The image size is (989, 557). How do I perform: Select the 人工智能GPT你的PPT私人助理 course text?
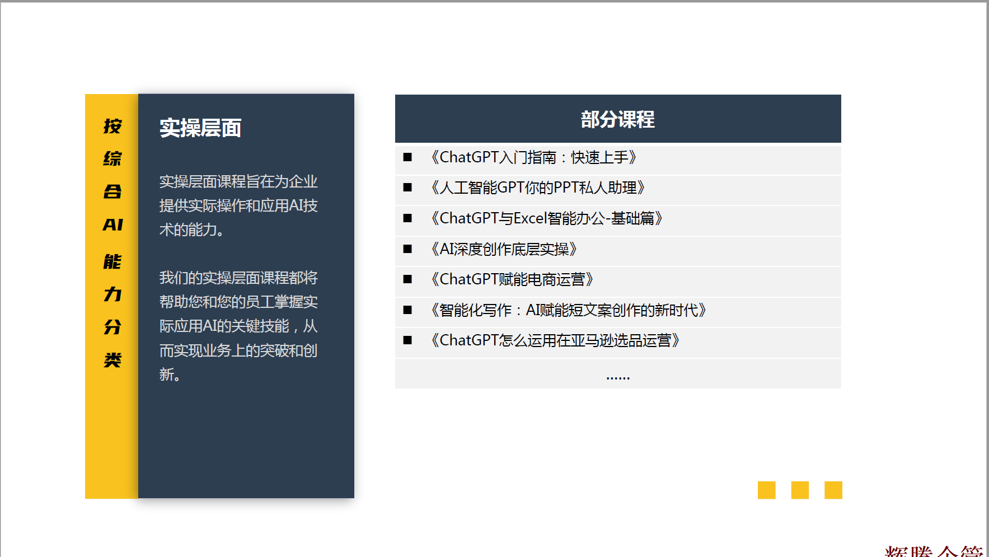[x=538, y=188]
